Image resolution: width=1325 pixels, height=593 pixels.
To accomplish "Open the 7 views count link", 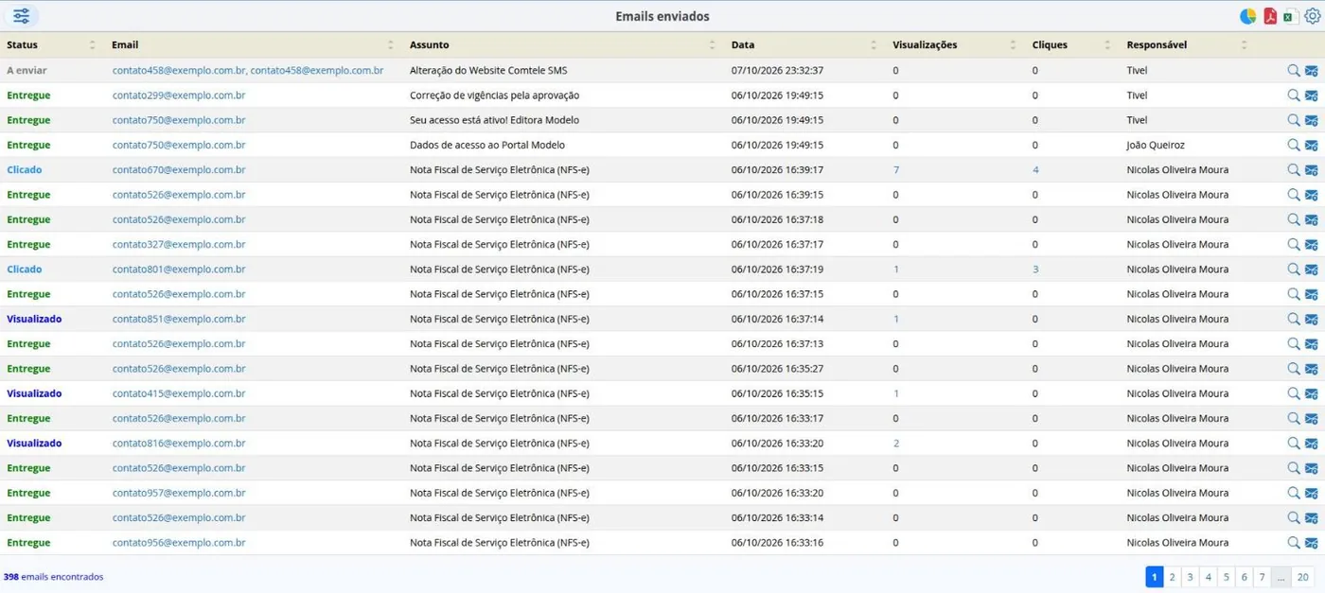I will (896, 170).
